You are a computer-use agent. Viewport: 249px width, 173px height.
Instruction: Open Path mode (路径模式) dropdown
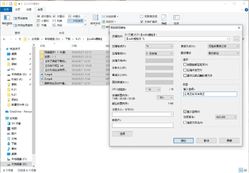(x=224, y=53)
